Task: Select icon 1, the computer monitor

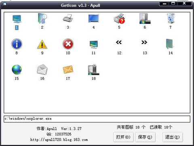Action: click(x=17, y=19)
